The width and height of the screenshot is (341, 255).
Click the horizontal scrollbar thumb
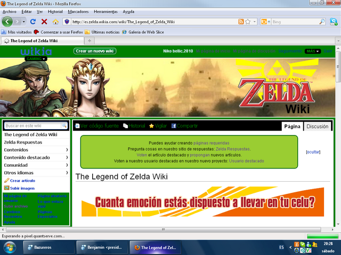point(164,229)
